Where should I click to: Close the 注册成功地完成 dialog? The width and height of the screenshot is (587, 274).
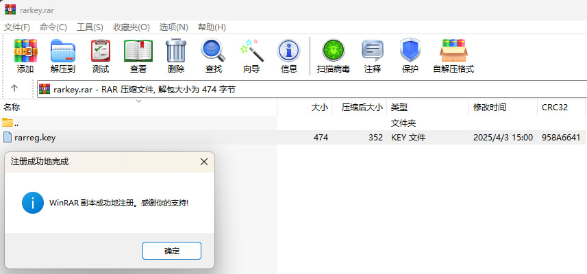(x=203, y=162)
